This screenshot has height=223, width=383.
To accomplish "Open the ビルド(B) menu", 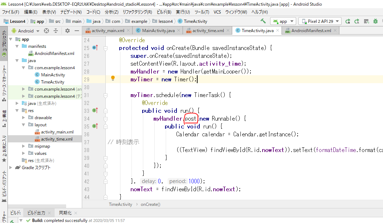I will (164, 12).
